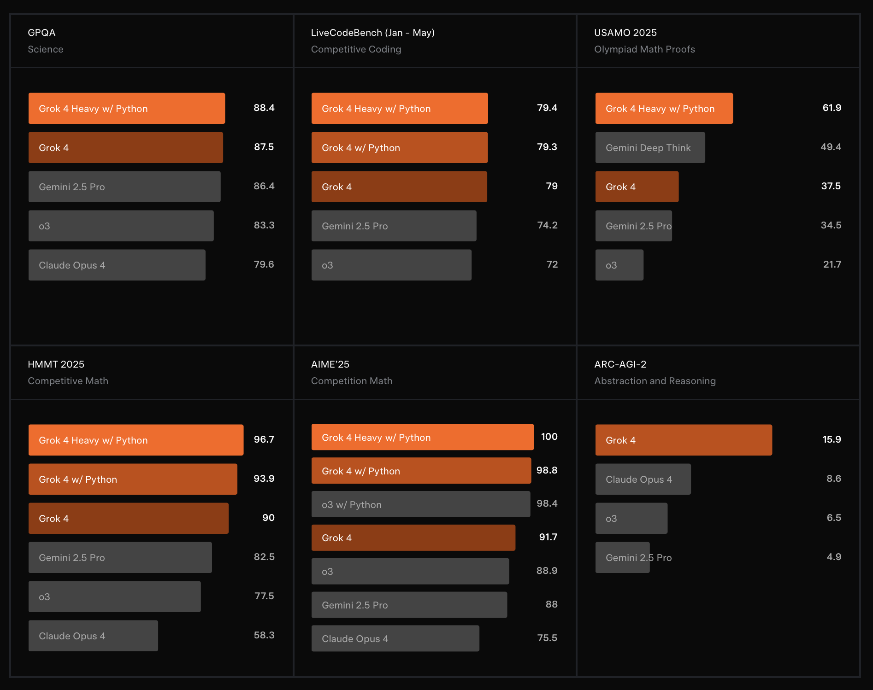Click the 61.9 score in USAMO
Image resolution: width=873 pixels, height=690 pixels.
click(832, 108)
